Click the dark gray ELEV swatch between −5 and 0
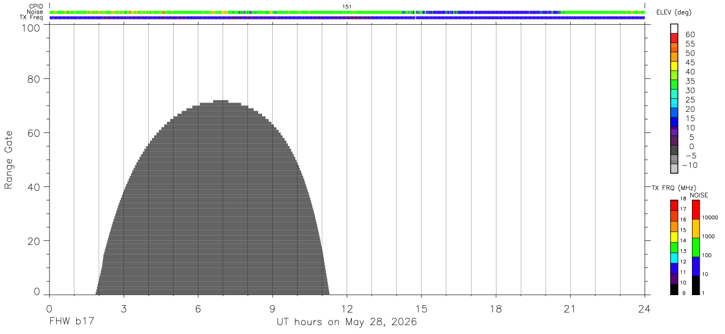Screen dimensions: 725x334 coord(674,150)
